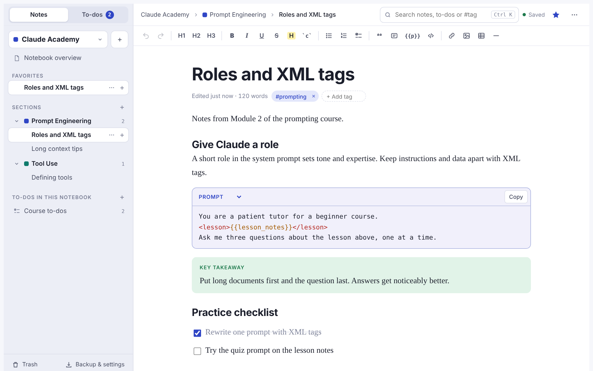Add subnote under Roles and XML tags in sections
593x371 pixels.
(122, 135)
